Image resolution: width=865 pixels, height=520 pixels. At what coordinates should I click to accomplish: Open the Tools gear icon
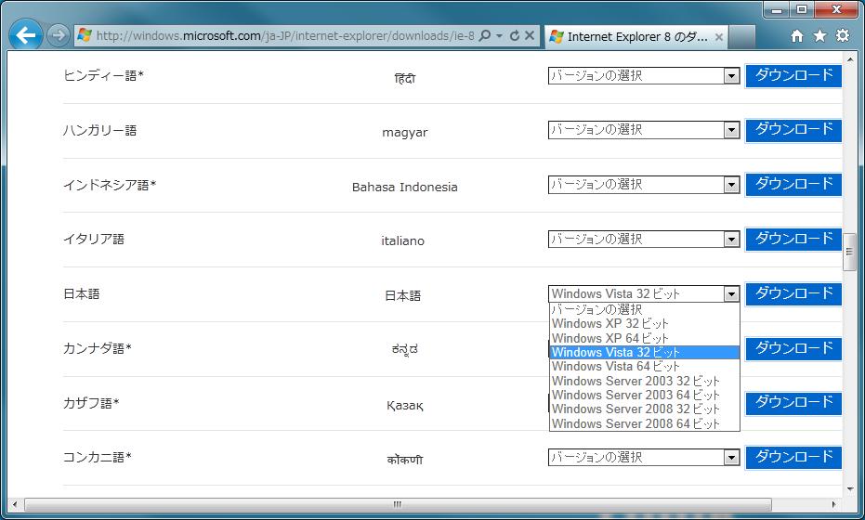(843, 36)
